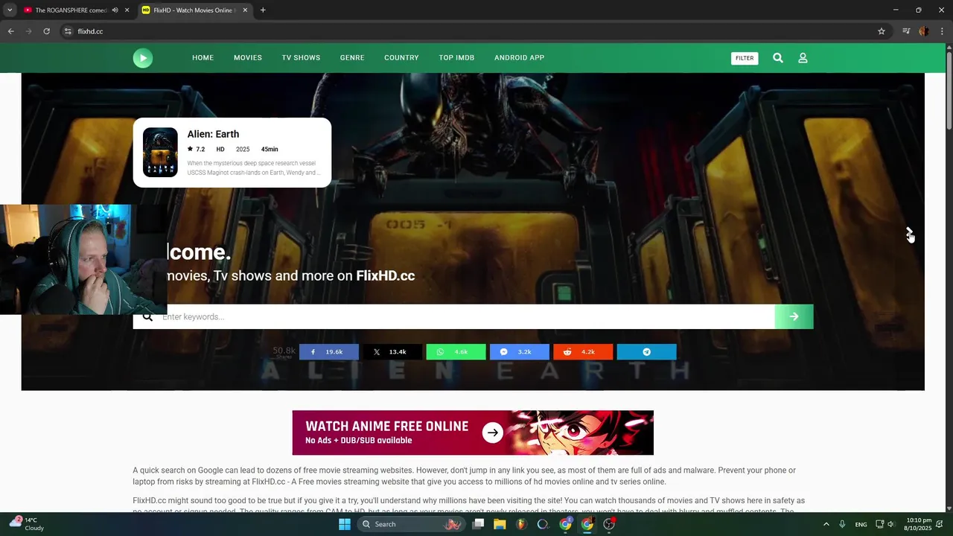This screenshot has width=953, height=536.
Task: Mute the ROGANSPHERE tab audio
Action: click(x=115, y=10)
